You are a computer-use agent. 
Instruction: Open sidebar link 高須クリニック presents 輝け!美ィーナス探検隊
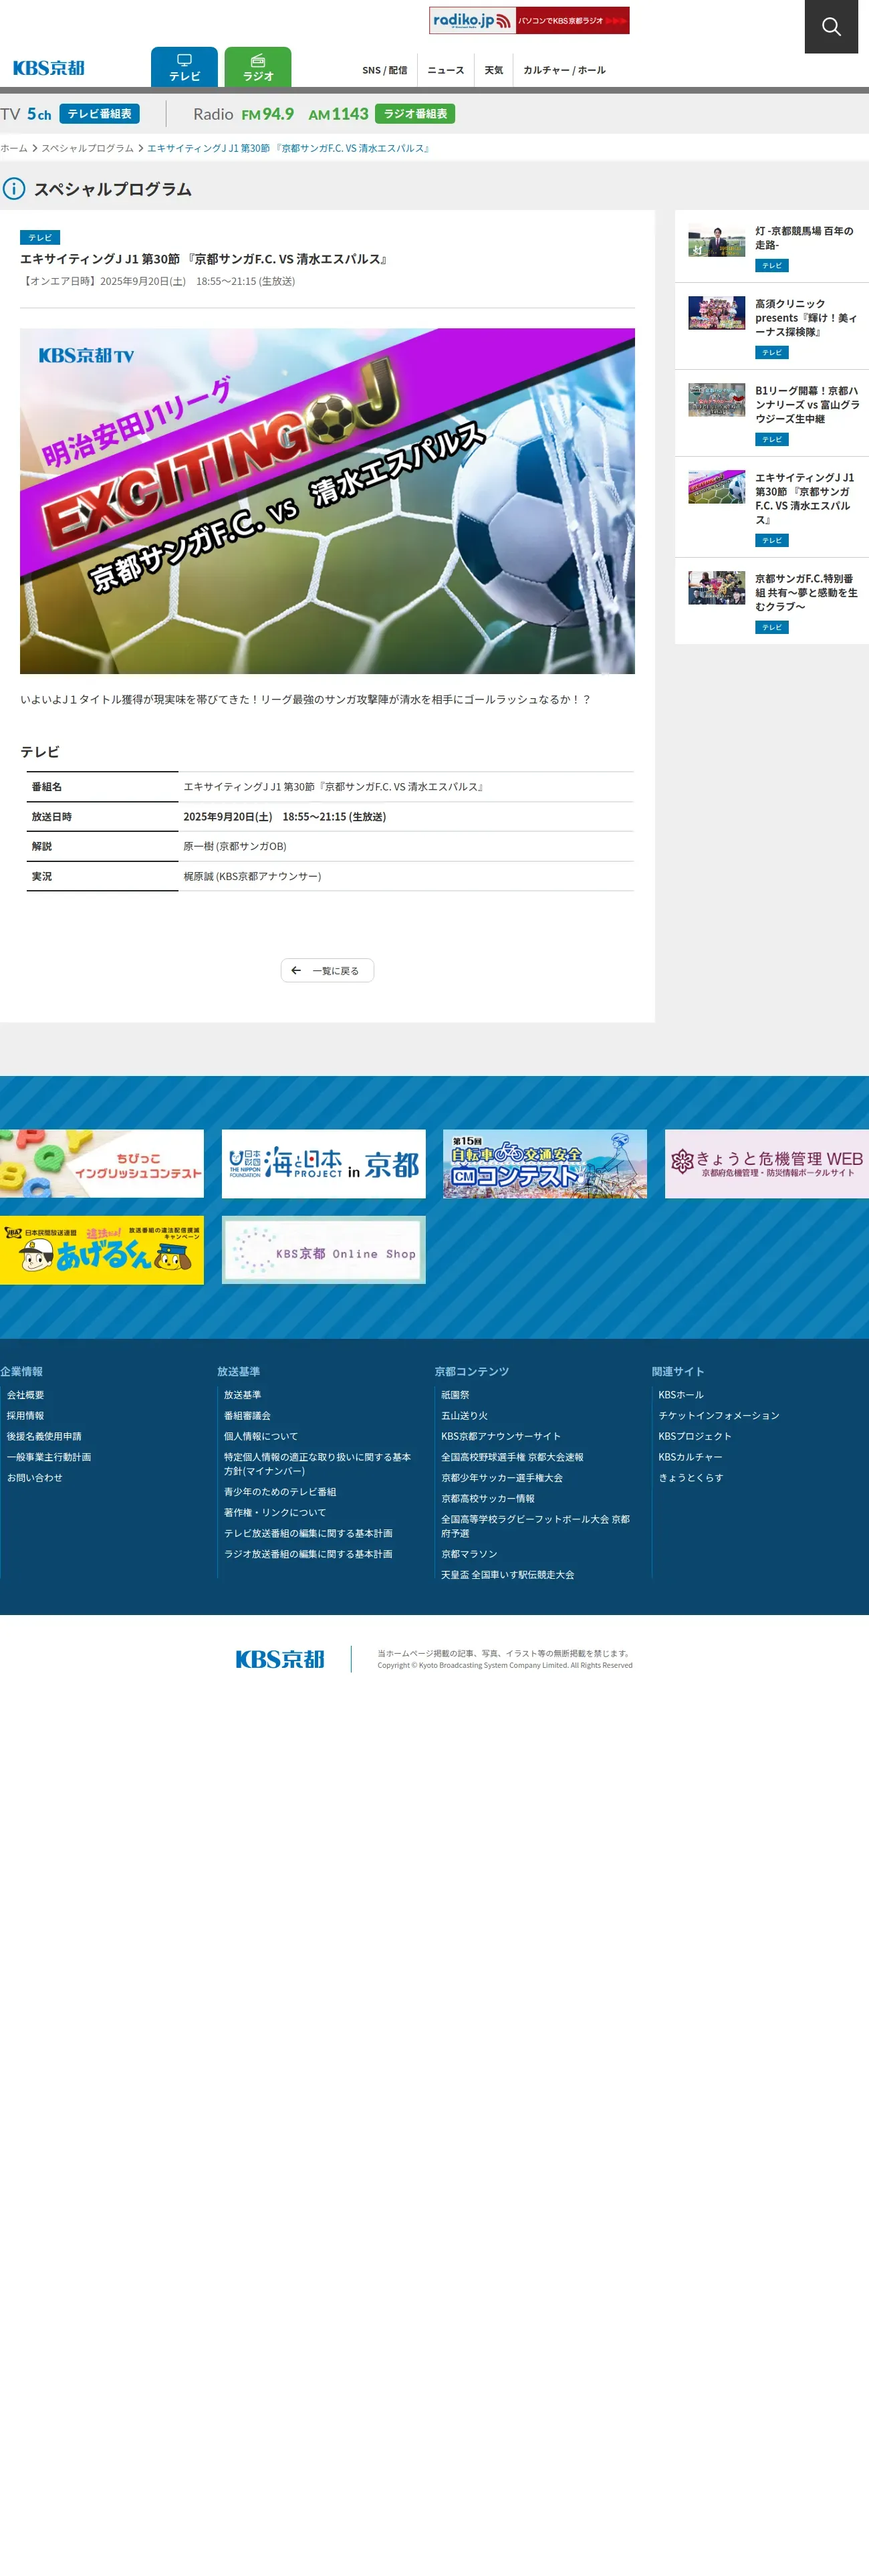tap(806, 318)
